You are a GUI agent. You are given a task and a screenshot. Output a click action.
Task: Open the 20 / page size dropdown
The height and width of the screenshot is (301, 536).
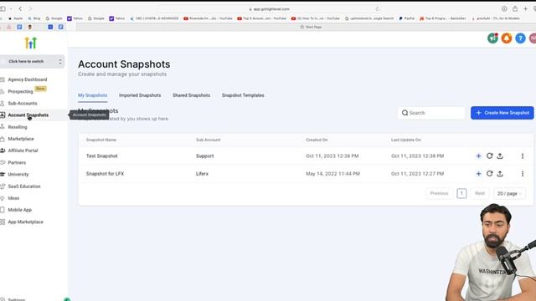coord(509,193)
